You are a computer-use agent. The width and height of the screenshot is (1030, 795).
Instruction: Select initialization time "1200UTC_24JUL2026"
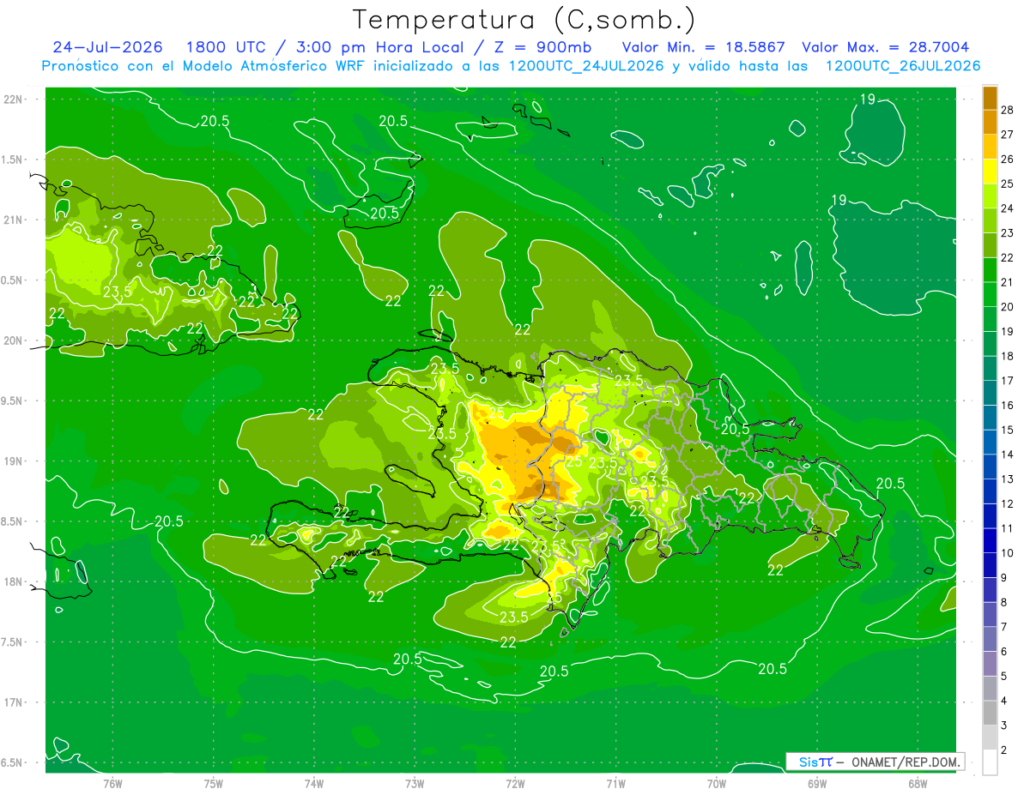pos(586,66)
